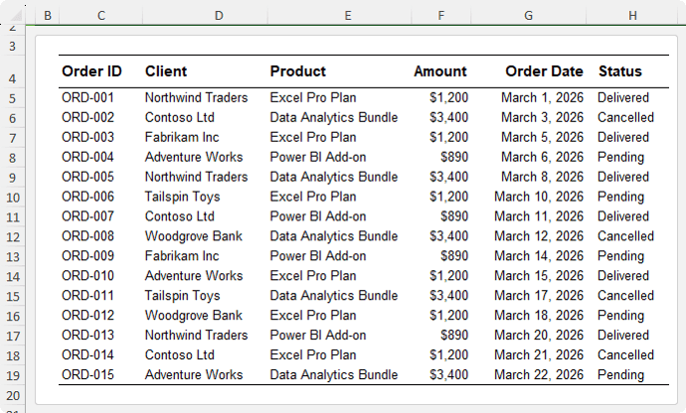Screen dimensions: 686x413
Task: Click Pending status for ORD-004
Action: 620,157
